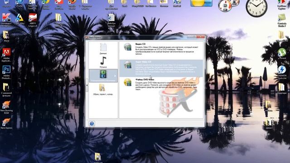Open Camtasia Studio 7 desktop shortcut
This screenshot has height=163, width=290.
tap(282, 20)
